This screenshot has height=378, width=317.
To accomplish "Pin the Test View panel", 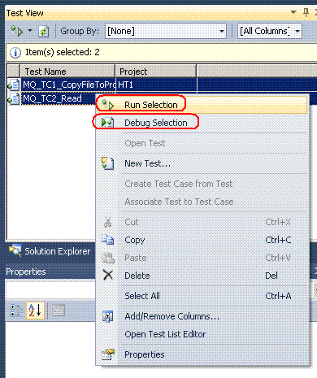I will coord(306,12).
